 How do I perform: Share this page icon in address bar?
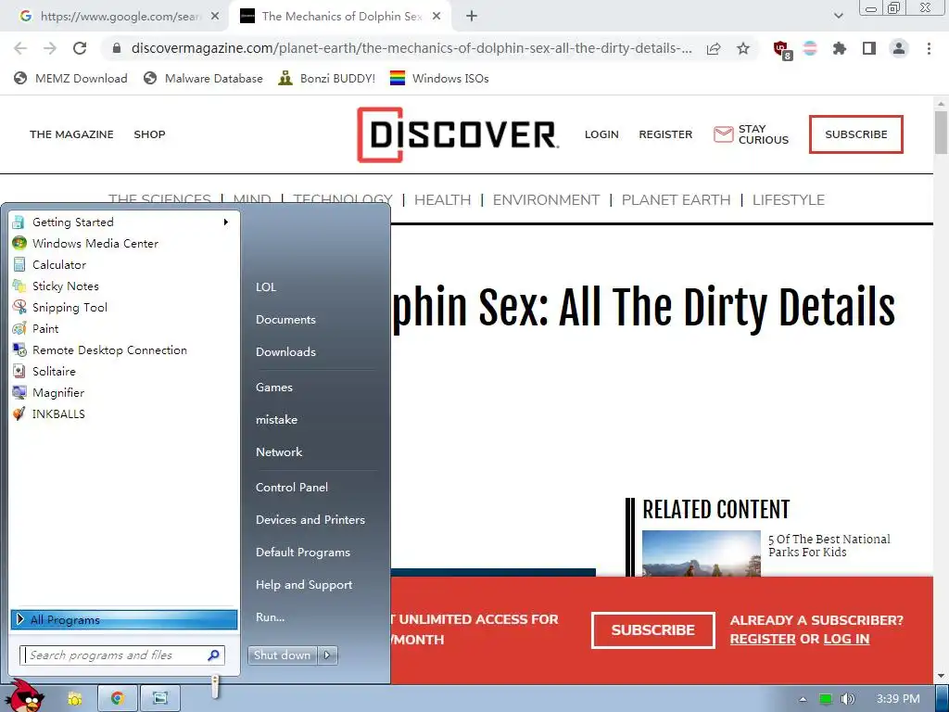[714, 49]
